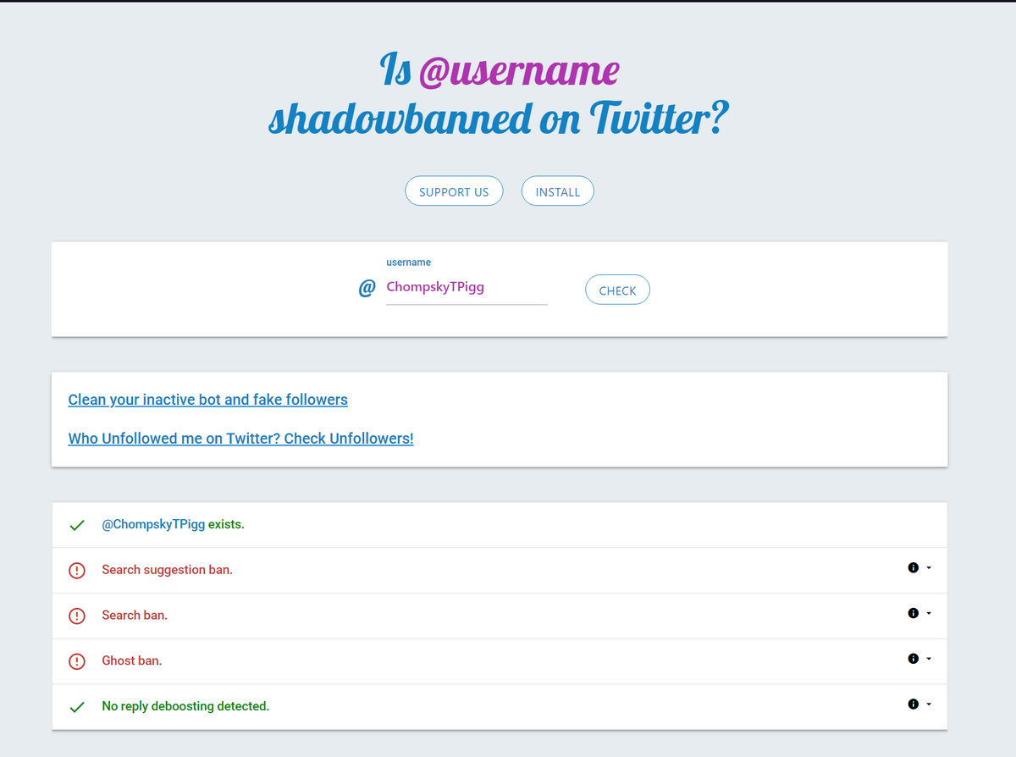Click the @ symbol before the username field

(367, 289)
